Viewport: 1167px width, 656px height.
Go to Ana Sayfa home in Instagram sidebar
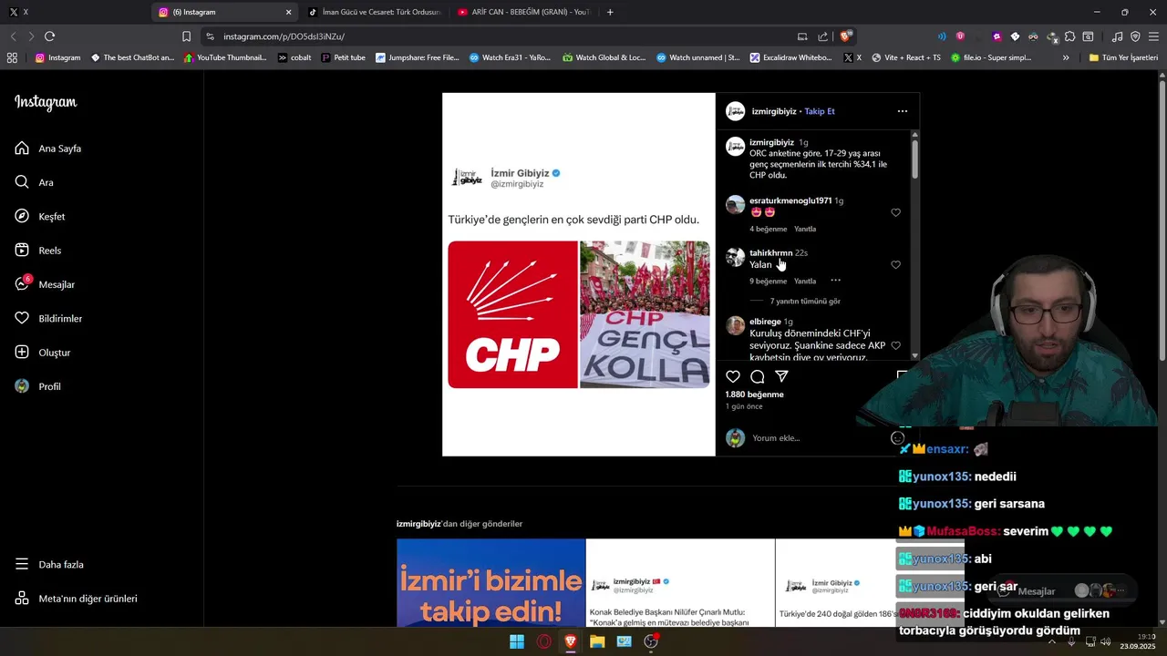pyautogui.click(x=49, y=149)
